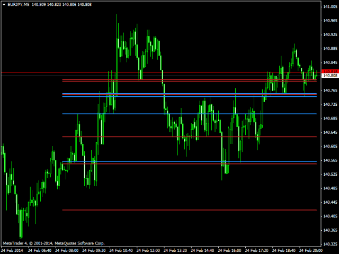Select the open price 140.809 in header
Image resolution: width=339 pixels, height=254 pixels.
tap(39, 5)
